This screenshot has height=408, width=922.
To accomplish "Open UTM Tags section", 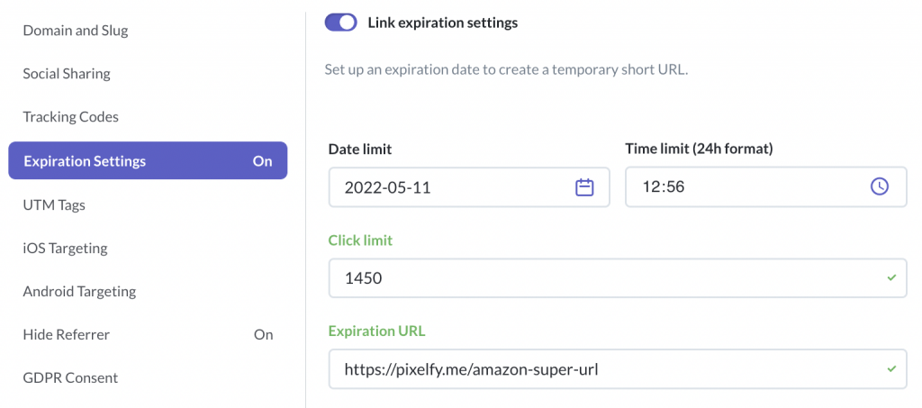I will 54,205.
